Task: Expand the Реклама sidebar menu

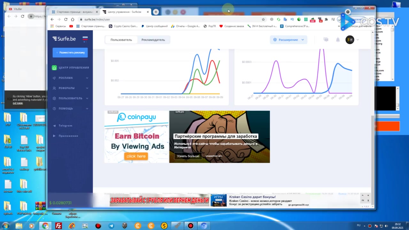Action: pos(70,78)
